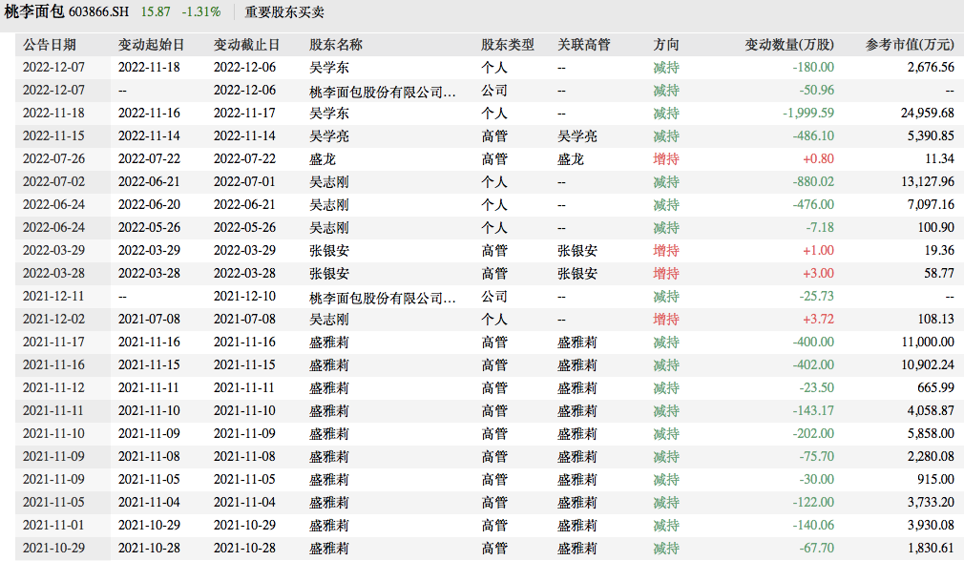Click the 重要股东买卖 title

(x=284, y=12)
